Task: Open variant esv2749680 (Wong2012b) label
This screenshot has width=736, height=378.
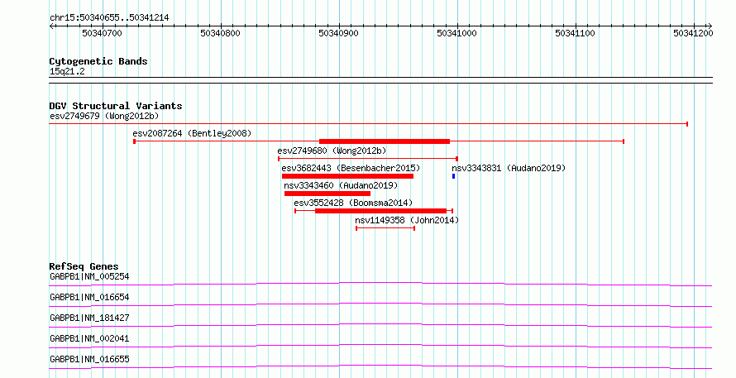Action: 332,151
